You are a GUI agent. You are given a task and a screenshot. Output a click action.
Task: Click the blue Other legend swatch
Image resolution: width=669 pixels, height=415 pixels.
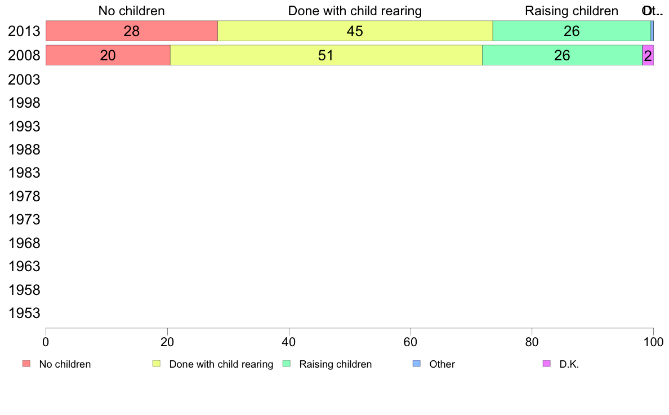417,364
